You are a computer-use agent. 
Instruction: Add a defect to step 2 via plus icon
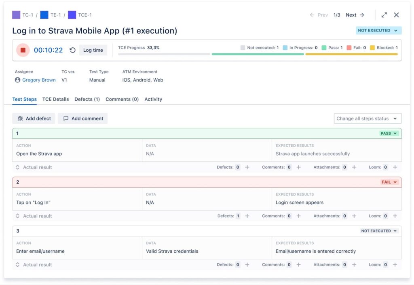tap(247, 215)
